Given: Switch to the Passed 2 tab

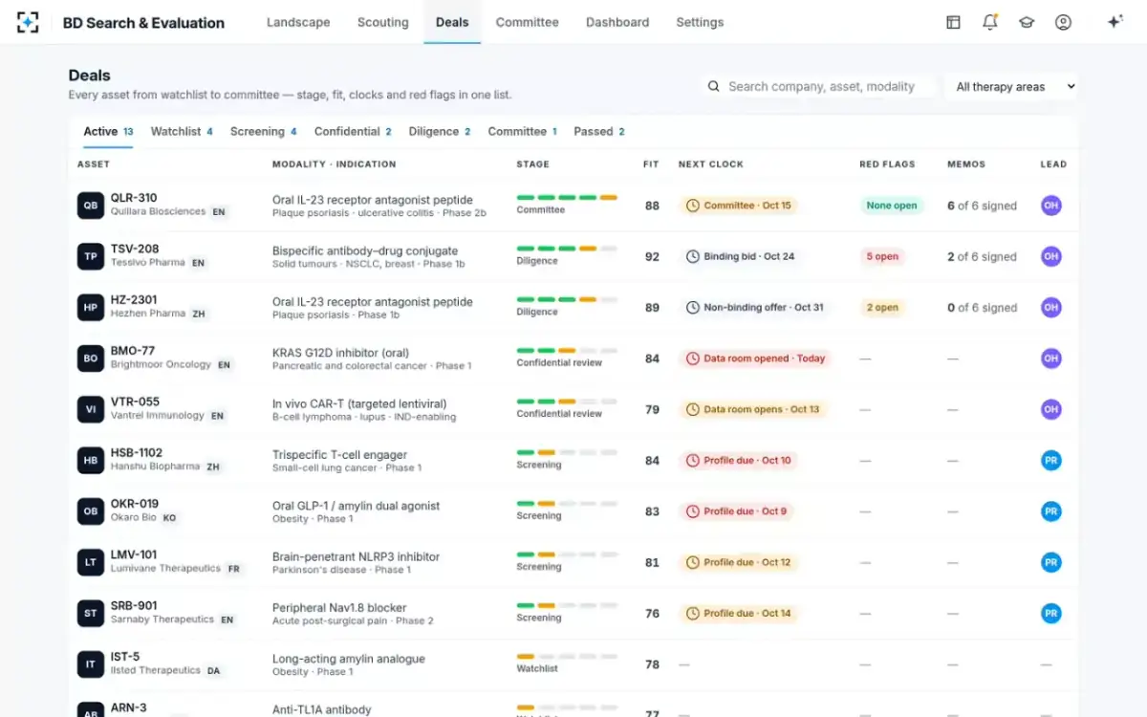Looking at the screenshot, I should click(x=599, y=132).
